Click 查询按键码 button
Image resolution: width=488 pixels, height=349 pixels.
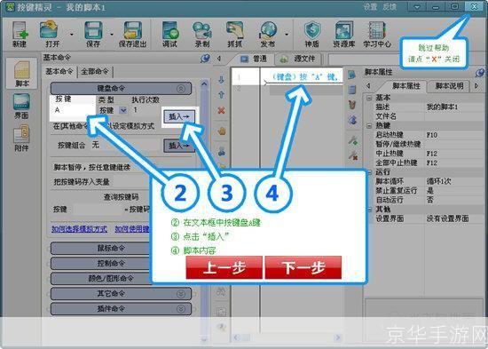coord(121,197)
